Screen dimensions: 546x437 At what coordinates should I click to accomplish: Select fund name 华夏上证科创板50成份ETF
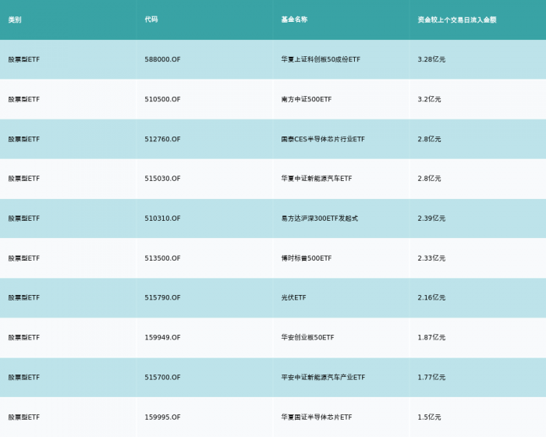coord(321,59)
